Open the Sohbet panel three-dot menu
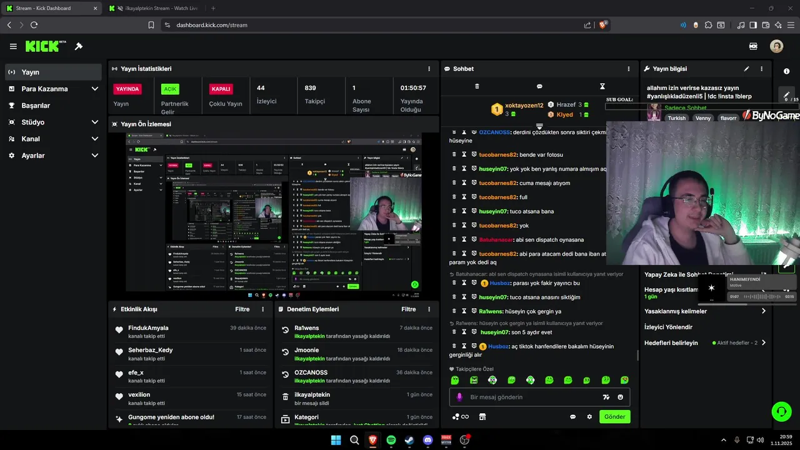 (x=629, y=69)
